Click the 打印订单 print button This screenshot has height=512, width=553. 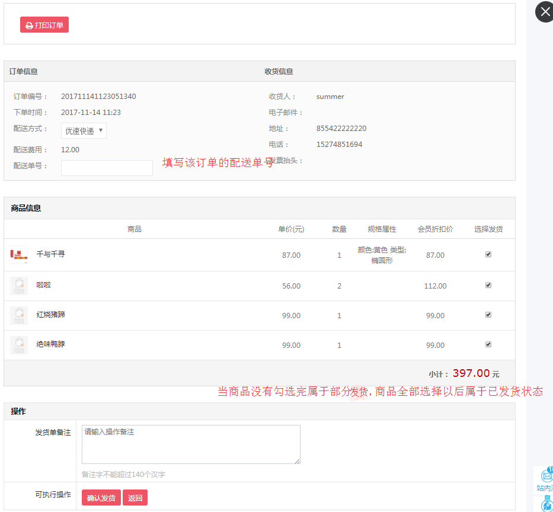[44, 25]
